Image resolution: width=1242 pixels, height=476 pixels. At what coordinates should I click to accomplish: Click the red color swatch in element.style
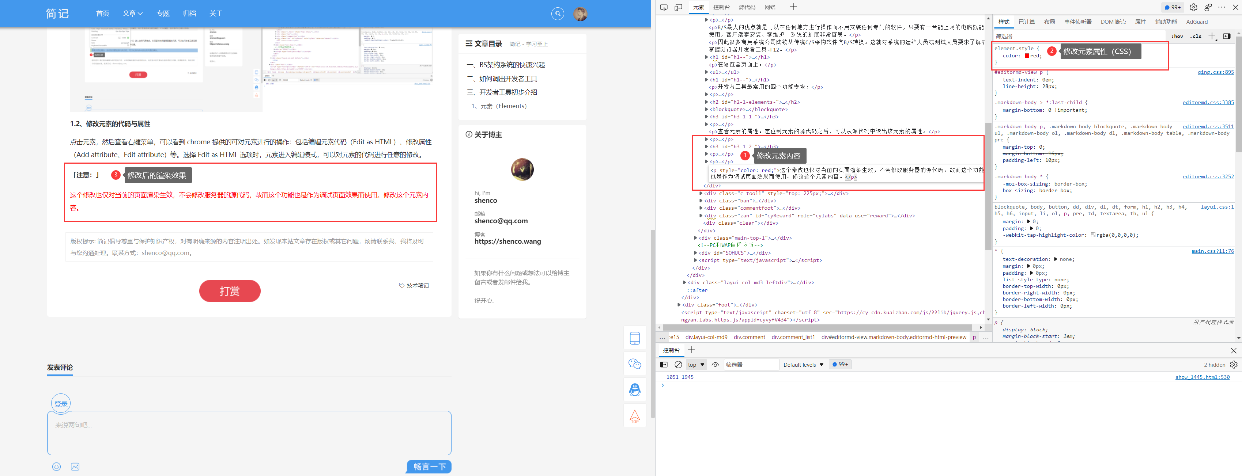1027,56
